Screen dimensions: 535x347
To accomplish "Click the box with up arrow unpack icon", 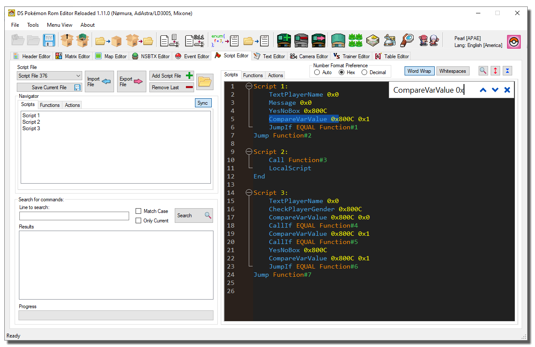I will [x=67, y=41].
